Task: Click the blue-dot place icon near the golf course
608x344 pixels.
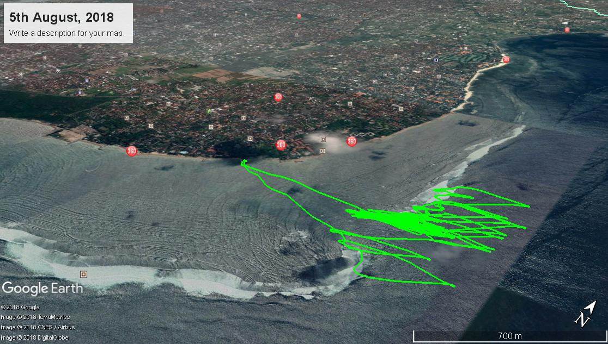Action: 436,60
